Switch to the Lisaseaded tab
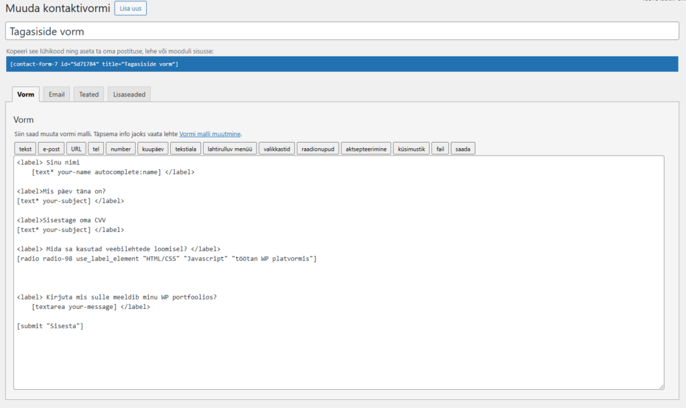The width and height of the screenshot is (686, 408). click(x=129, y=94)
